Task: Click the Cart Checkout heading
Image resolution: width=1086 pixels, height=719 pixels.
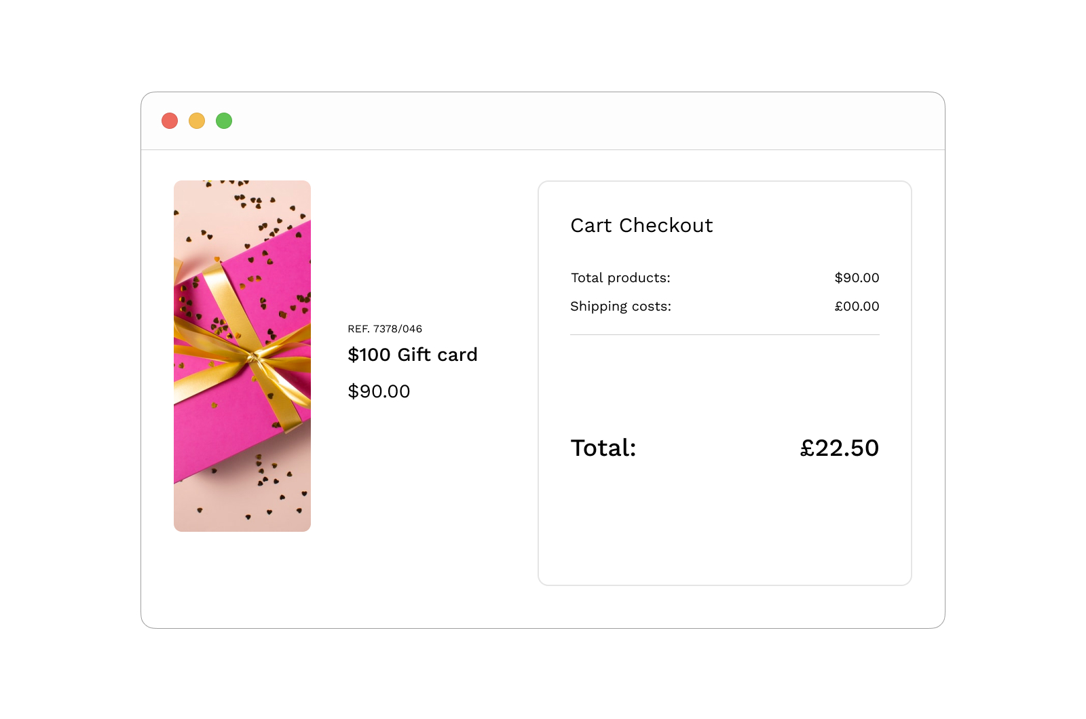Action: click(x=641, y=225)
